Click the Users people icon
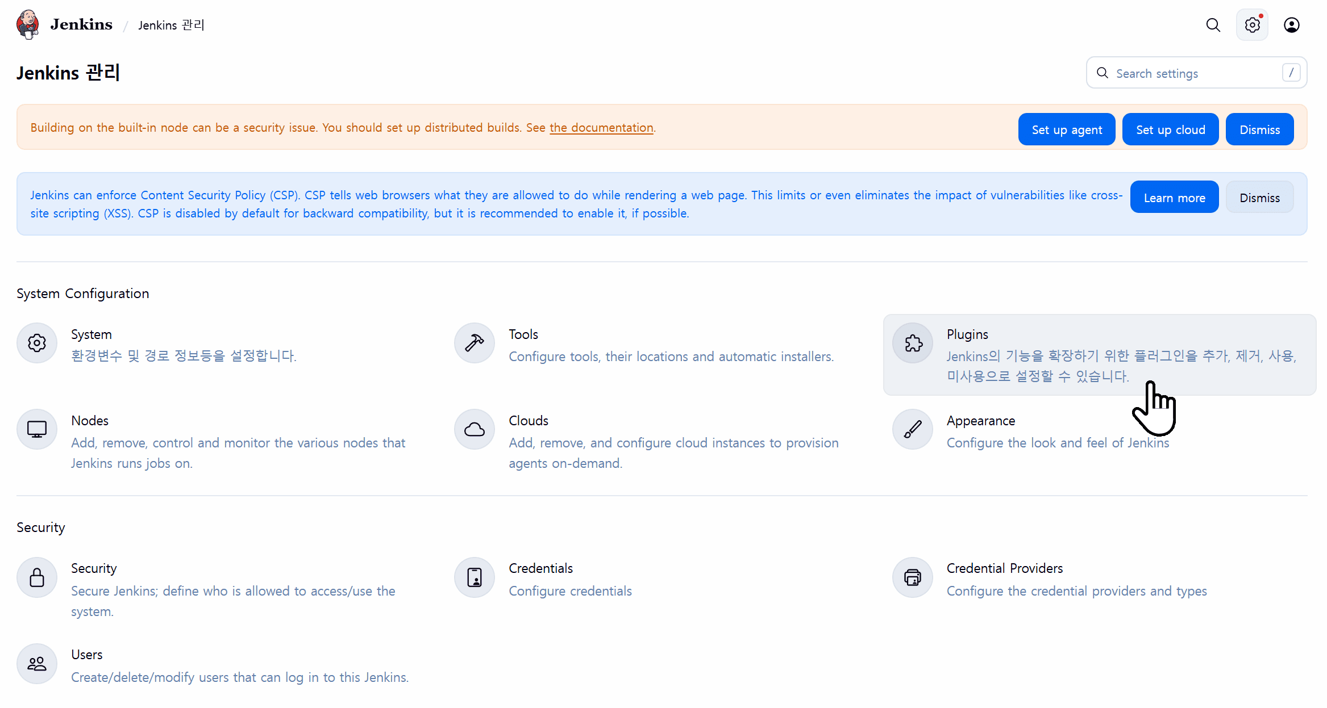This screenshot has height=708, width=1327. 37,664
